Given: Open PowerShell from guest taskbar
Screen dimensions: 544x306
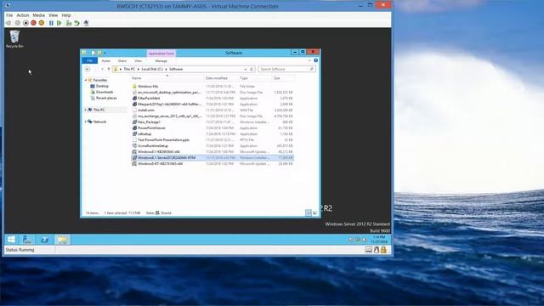Looking at the screenshot, I should click(x=45, y=240).
